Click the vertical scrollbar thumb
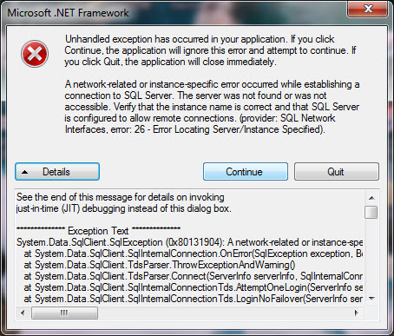Viewport: 394px width, 336px height. (x=371, y=212)
